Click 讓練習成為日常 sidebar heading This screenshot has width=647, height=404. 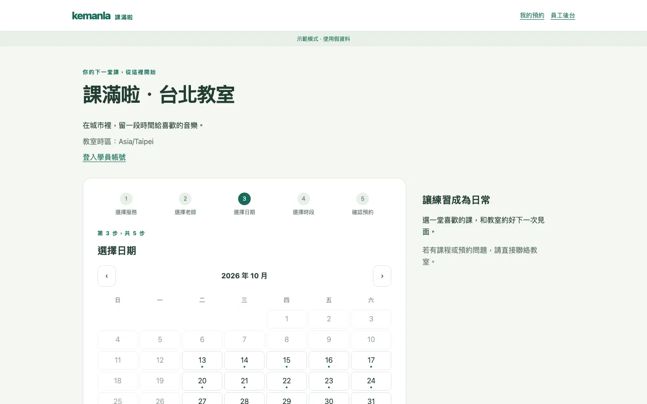coord(456,200)
